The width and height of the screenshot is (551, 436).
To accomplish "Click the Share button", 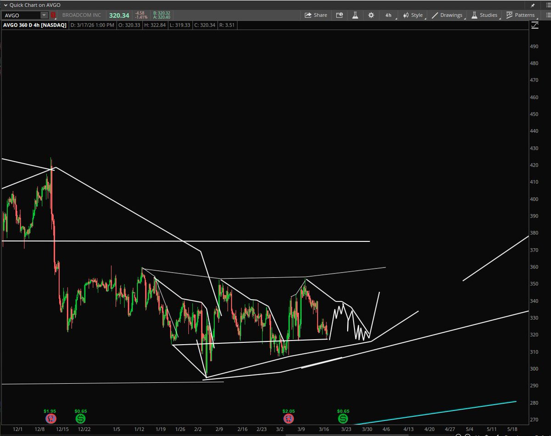I will click(x=316, y=15).
